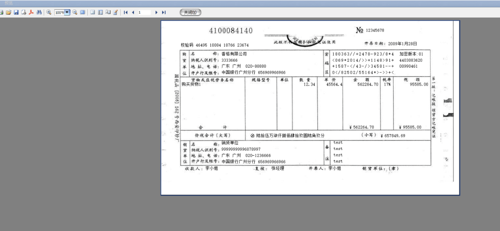500x231 pixels.
Task: Open find with the binoculars icon
Action: click(39, 13)
